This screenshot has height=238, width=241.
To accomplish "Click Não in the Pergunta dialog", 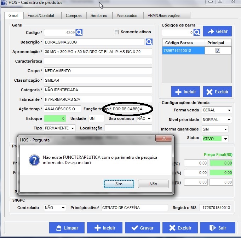I will [153, 184].
